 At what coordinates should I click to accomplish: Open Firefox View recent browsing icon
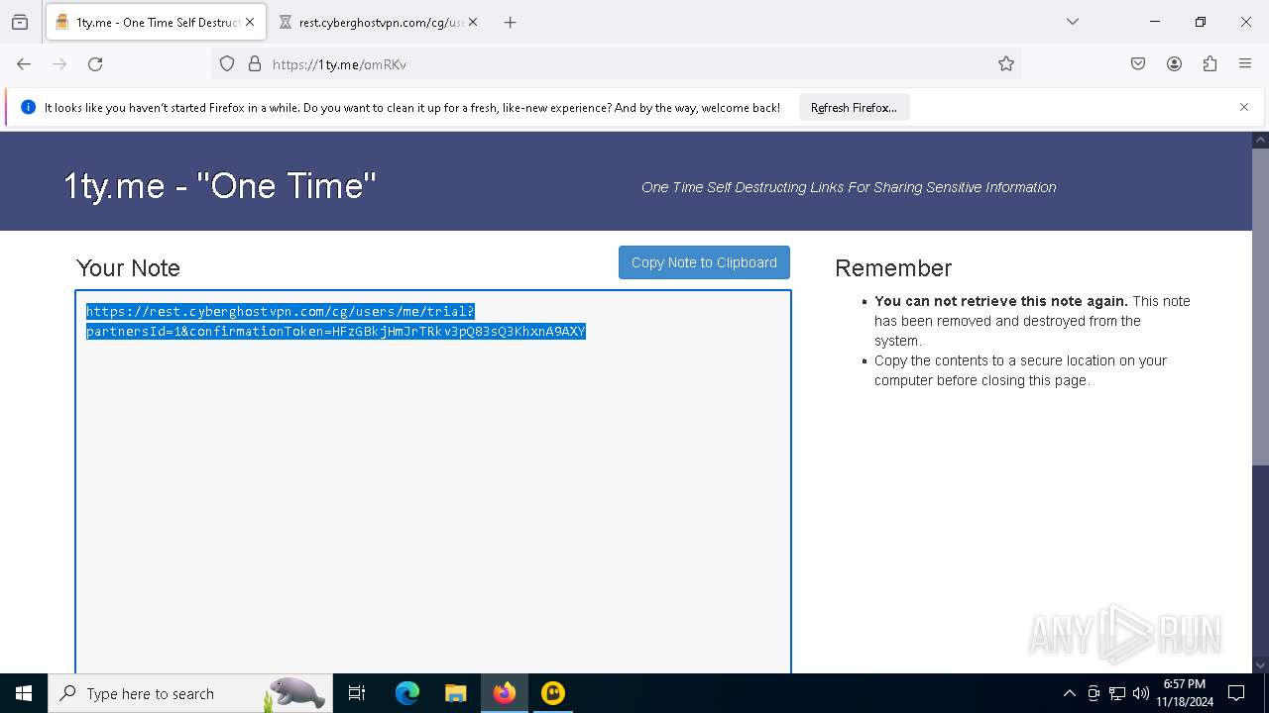tap(20, 22)
